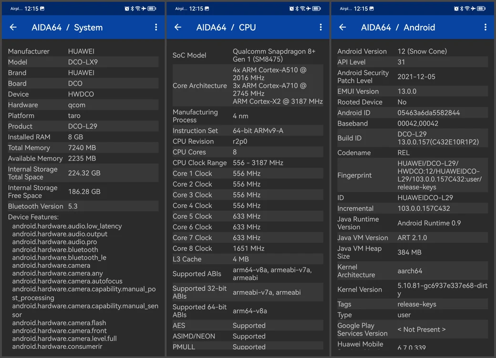
Task: Select the Incremental 103.0.0.157C432 row
Action: [413, 209]
